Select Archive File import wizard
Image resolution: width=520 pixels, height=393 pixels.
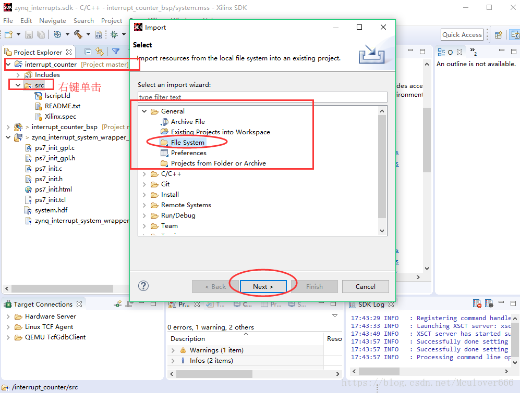click(188, 121)
